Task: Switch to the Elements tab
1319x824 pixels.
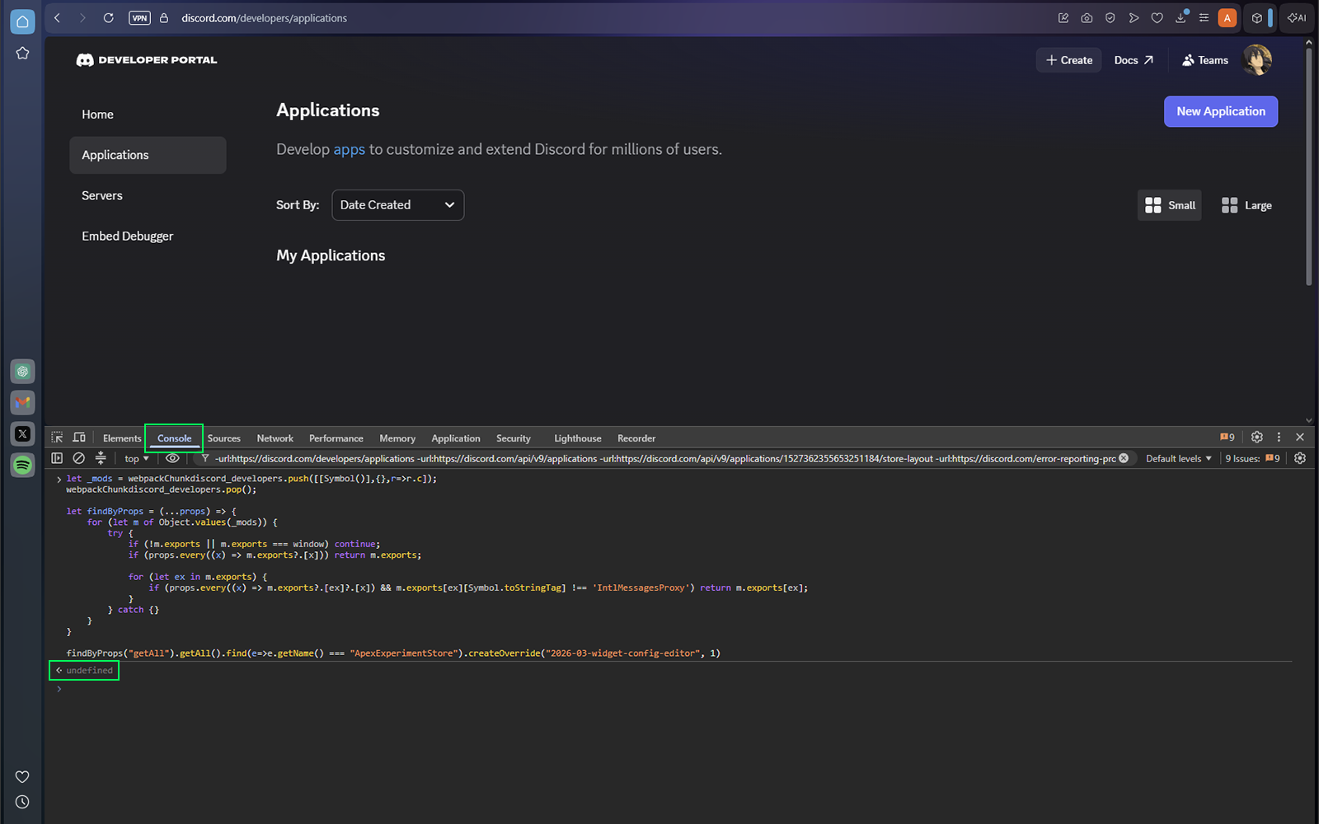Action: pyautogui.click(x=122, y=438)
